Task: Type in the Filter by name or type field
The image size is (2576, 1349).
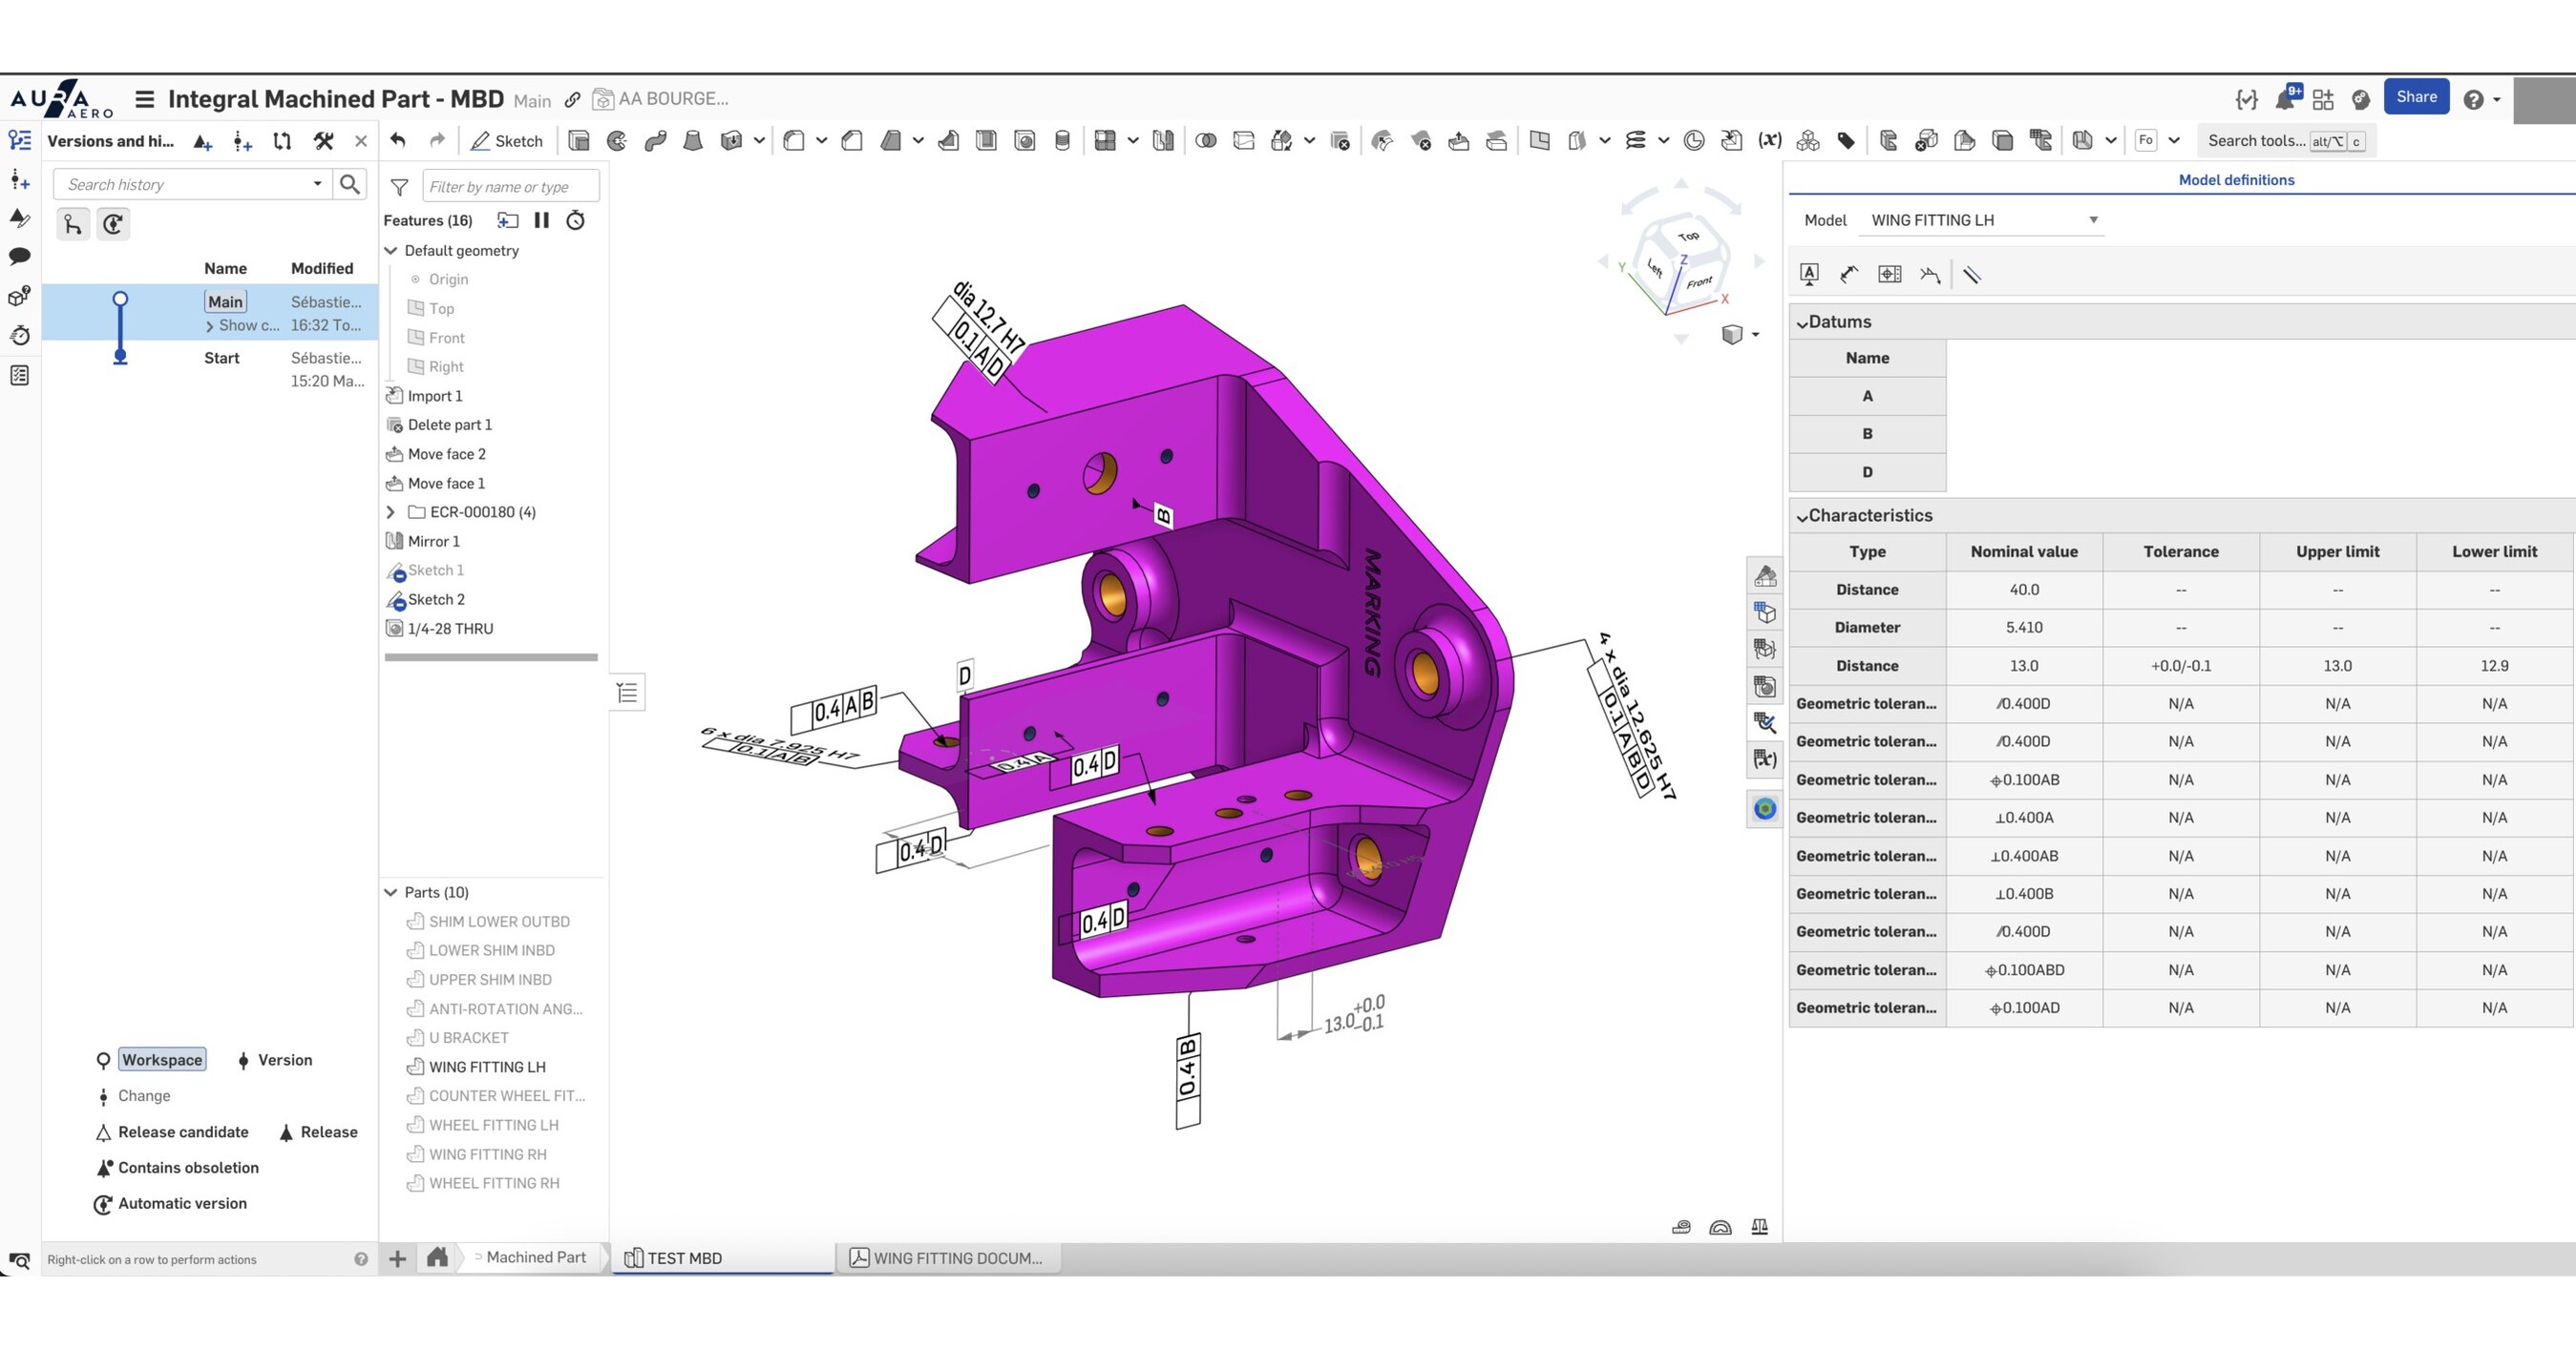Action: pos(510,186)
